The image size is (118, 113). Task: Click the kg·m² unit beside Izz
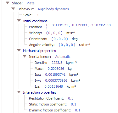[x=71, y=87]
